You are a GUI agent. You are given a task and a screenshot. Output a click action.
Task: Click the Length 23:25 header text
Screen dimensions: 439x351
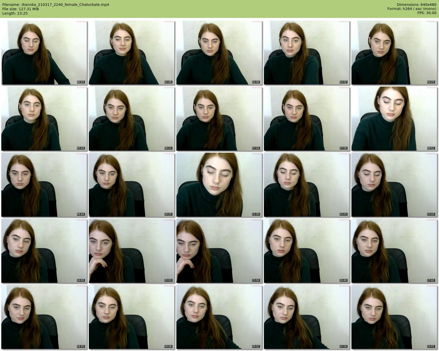pyautogui.click(x=15, y=13)
